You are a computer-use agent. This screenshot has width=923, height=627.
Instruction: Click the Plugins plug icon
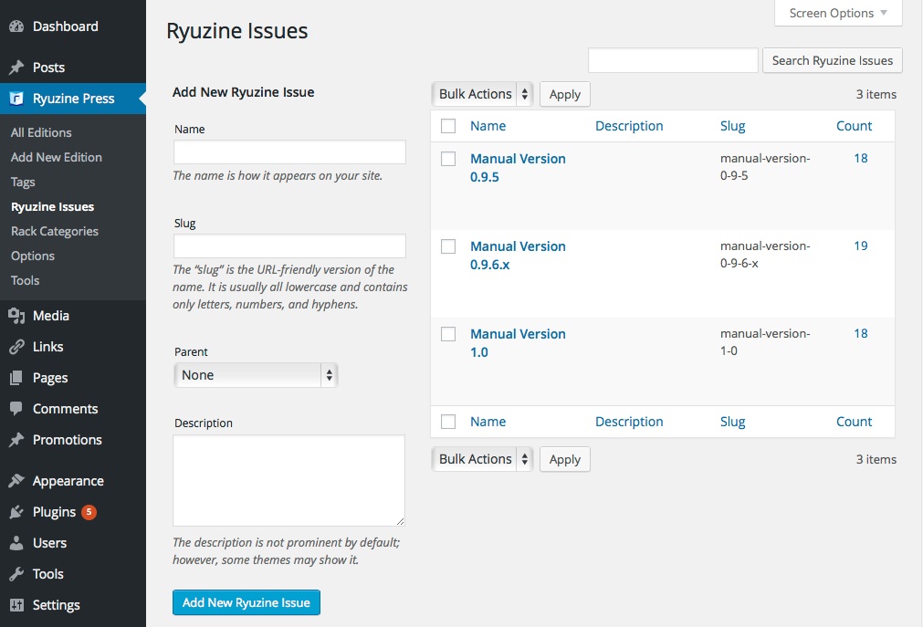pyautogui.click(x=16, y=512)
